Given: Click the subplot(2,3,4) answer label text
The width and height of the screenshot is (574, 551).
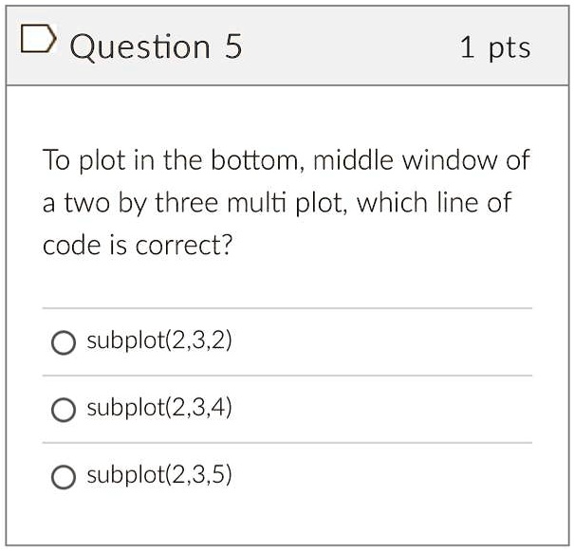Looking at the screenshot, I should tap(159, 408).
